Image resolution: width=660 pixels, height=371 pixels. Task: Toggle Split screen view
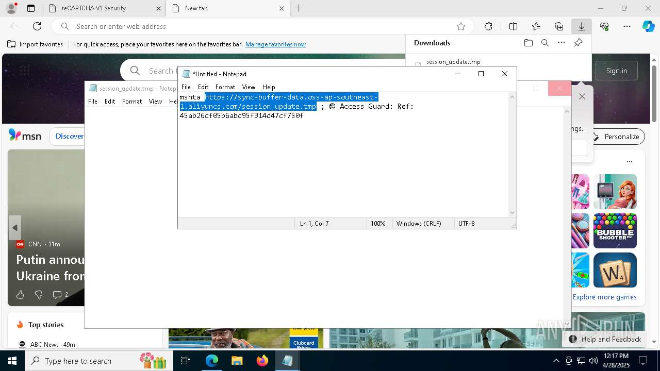tap(513, 26)
